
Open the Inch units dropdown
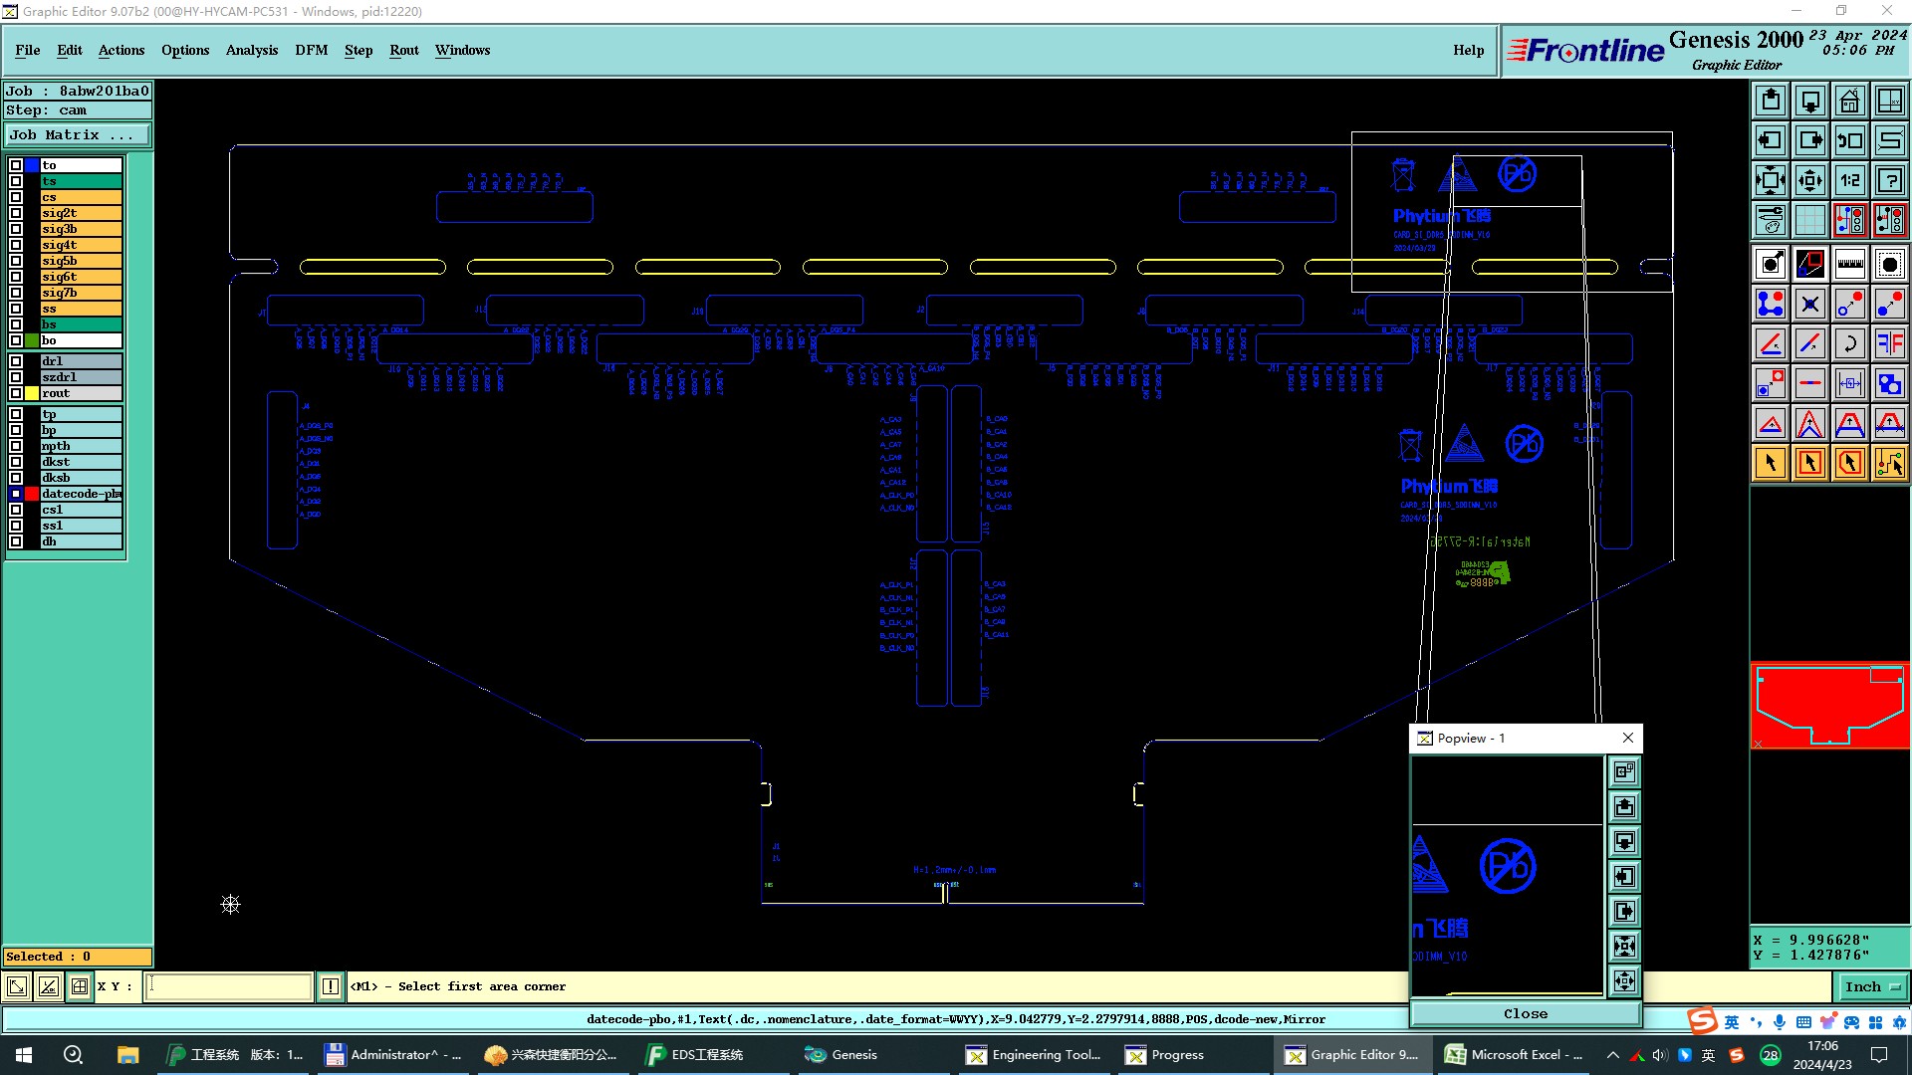[1872, 986]
